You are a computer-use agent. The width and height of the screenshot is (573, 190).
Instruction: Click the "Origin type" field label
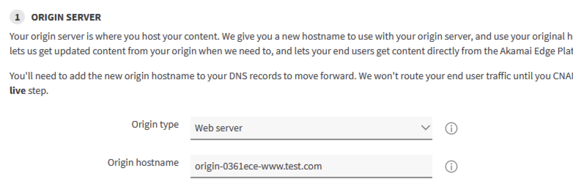click(155, 124)
